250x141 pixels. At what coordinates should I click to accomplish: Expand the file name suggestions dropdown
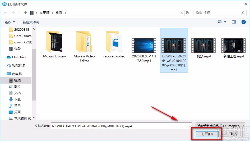pos(190,126)
